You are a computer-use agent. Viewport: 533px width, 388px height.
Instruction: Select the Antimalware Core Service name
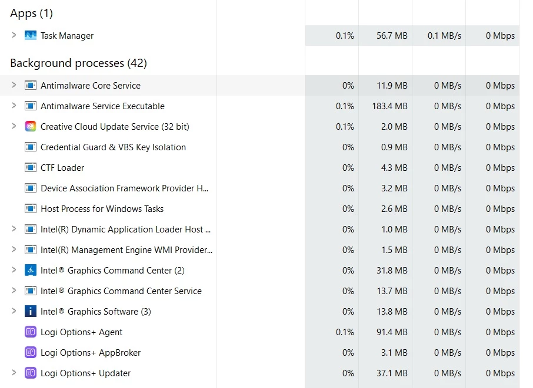[91, 86]
